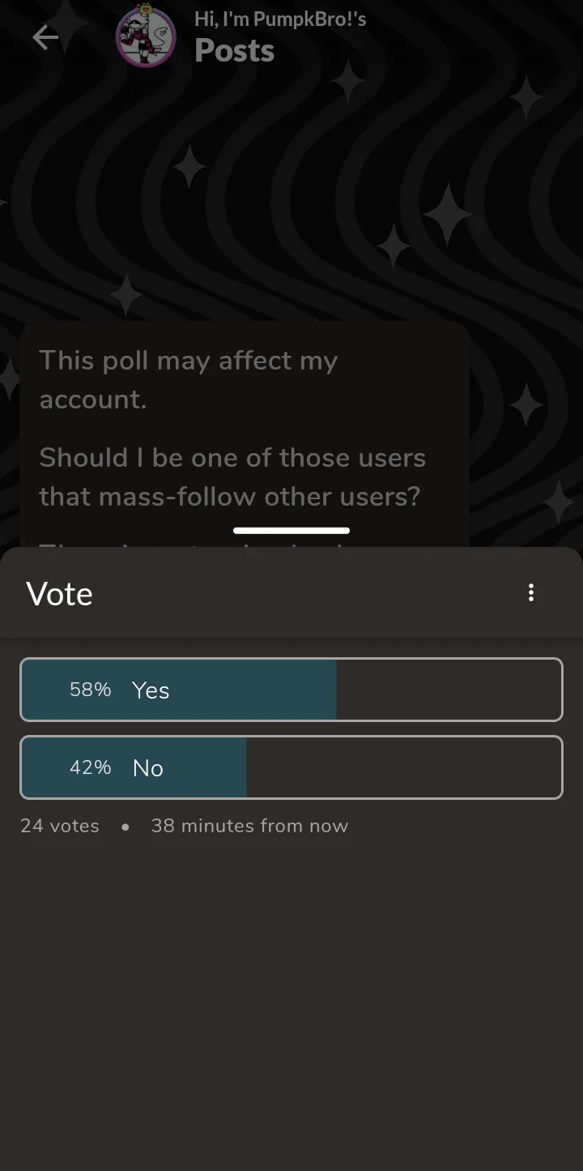This screenshot has width=583, height=1171.
Task: Tap the 42% percentage label
Action: click(91, 767)
